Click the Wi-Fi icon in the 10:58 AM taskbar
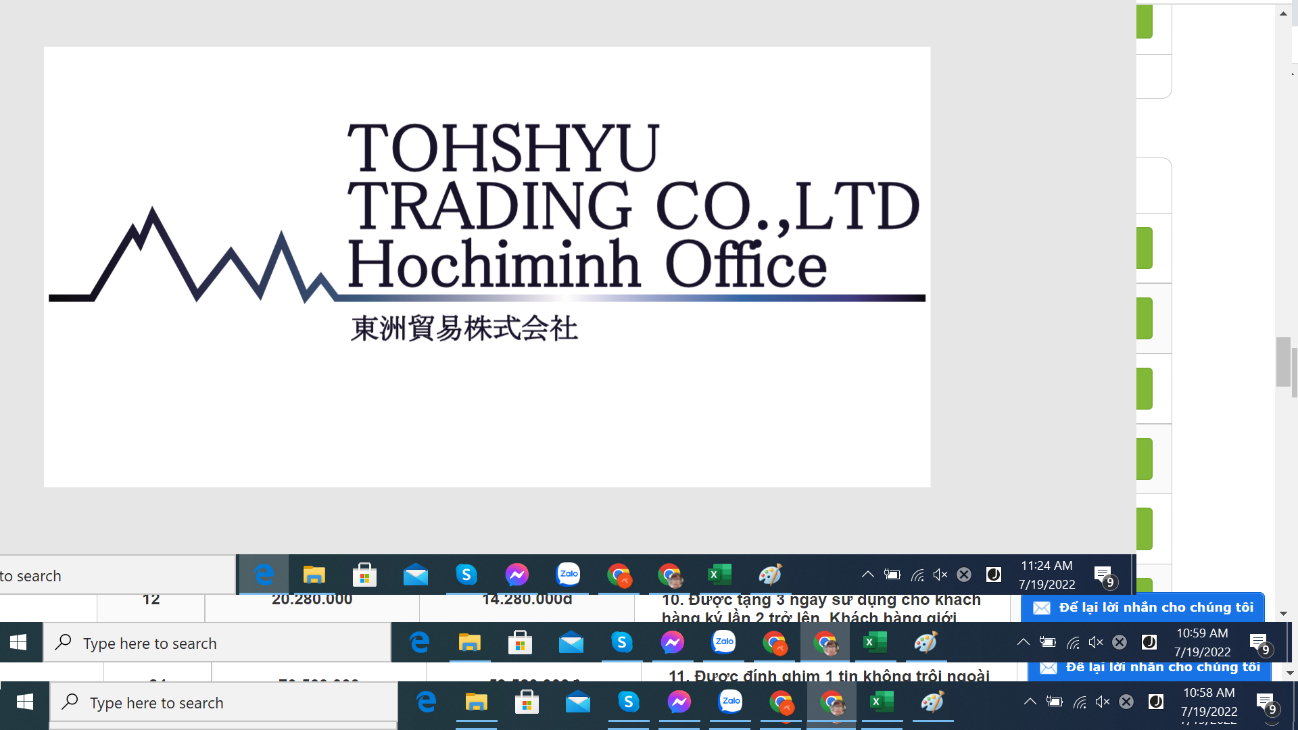The height and width of the screenshot is (730, 1298). [1080, 702]
